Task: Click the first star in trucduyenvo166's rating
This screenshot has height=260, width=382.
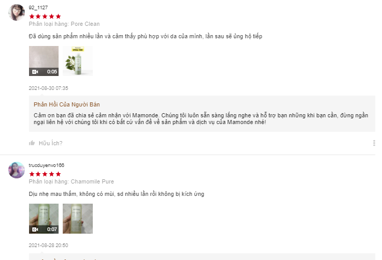Action: pos(32,174)
